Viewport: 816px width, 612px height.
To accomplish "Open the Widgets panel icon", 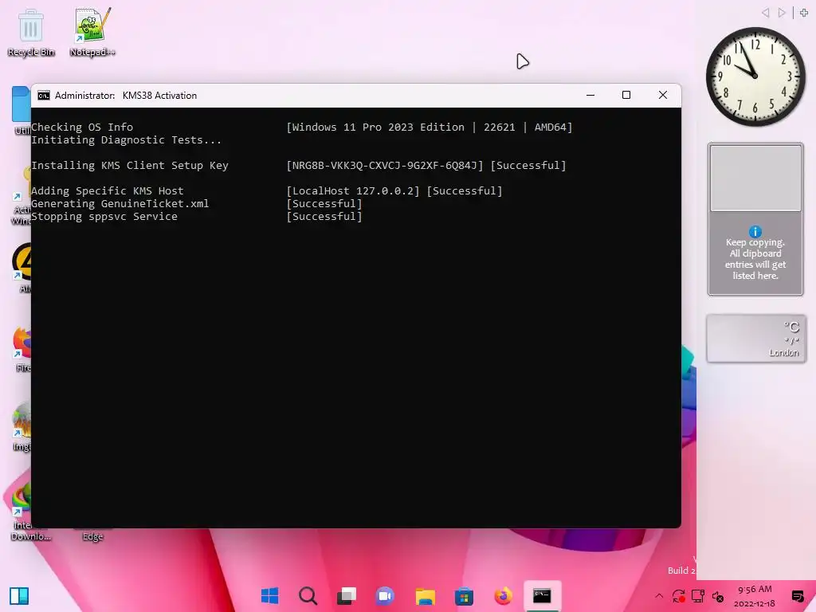I will point(19,596).
